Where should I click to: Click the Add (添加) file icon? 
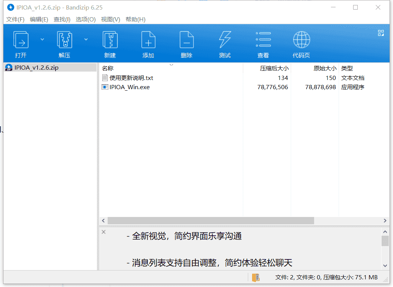[x=148, y=39]
